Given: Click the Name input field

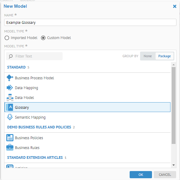Looking at the screenshot, I should [x=90, y=22].
